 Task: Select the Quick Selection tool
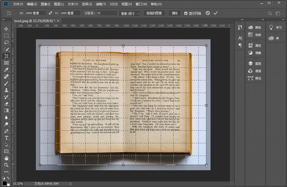click(x=6, y=49)
